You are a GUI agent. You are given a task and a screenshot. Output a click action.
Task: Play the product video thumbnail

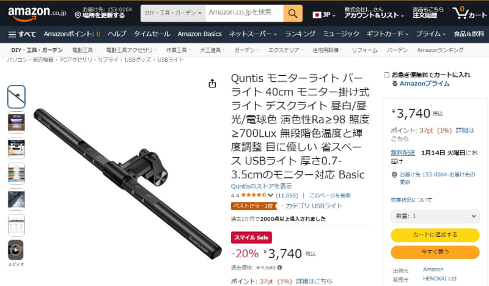16,250
